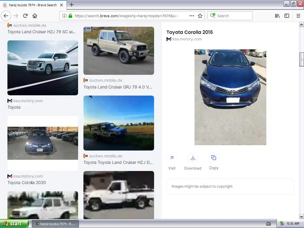304x228 pixels.
Task: Open the Corolla 2020 parking lot thumbnail
Action: pyautogui.click(x=43, y=143)
